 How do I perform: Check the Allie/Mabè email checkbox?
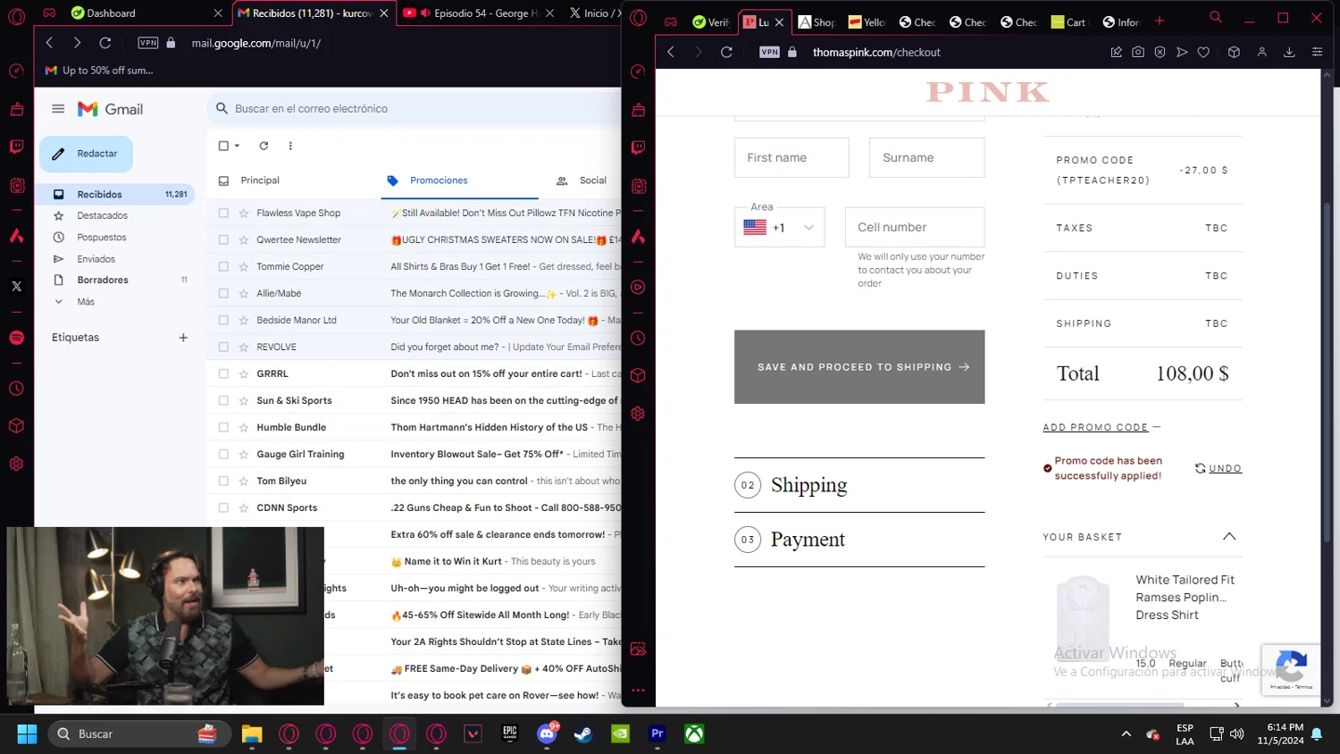point(223,293)
